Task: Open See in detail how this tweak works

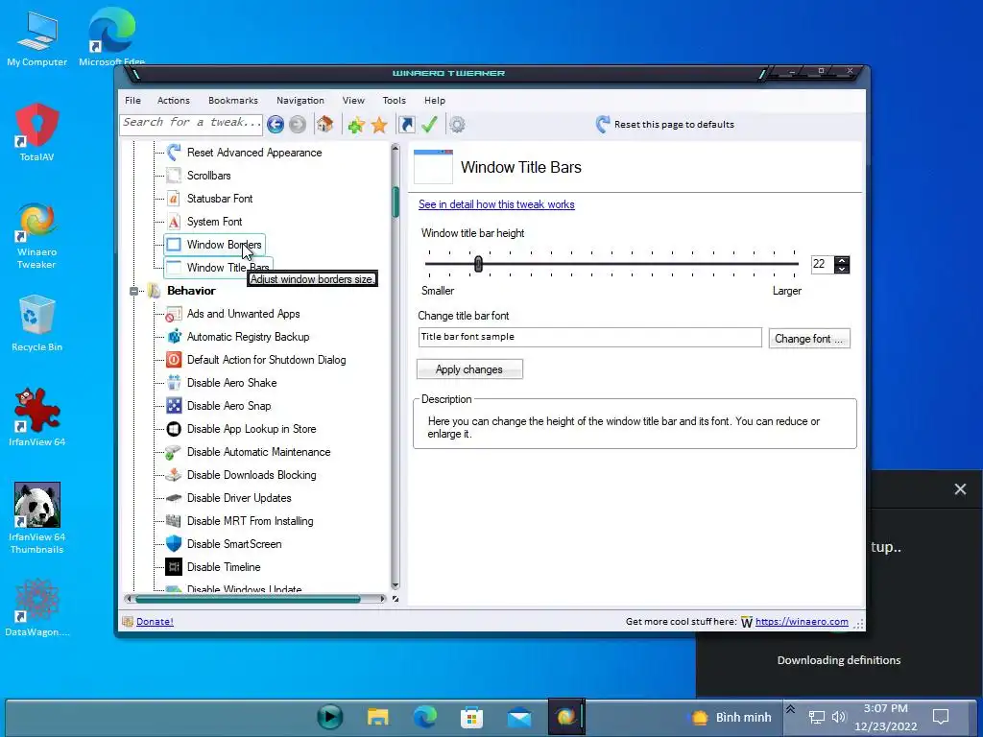Action: 496,204
